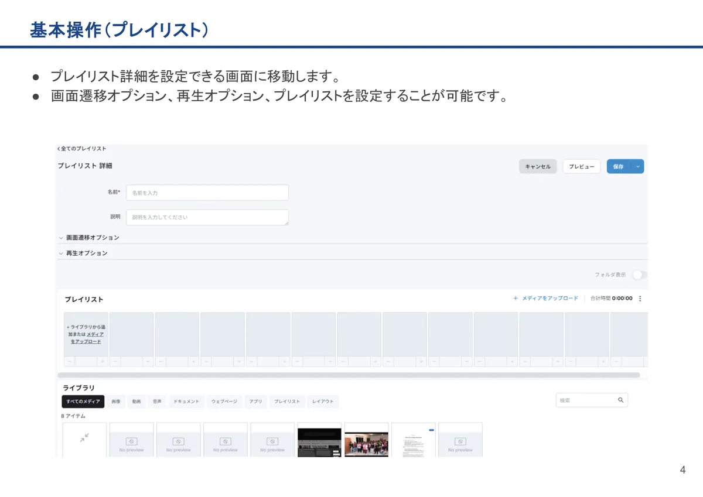Save playlist with 保存 button
The width and height of the screenshot is (703, 497).
point(619,166)
